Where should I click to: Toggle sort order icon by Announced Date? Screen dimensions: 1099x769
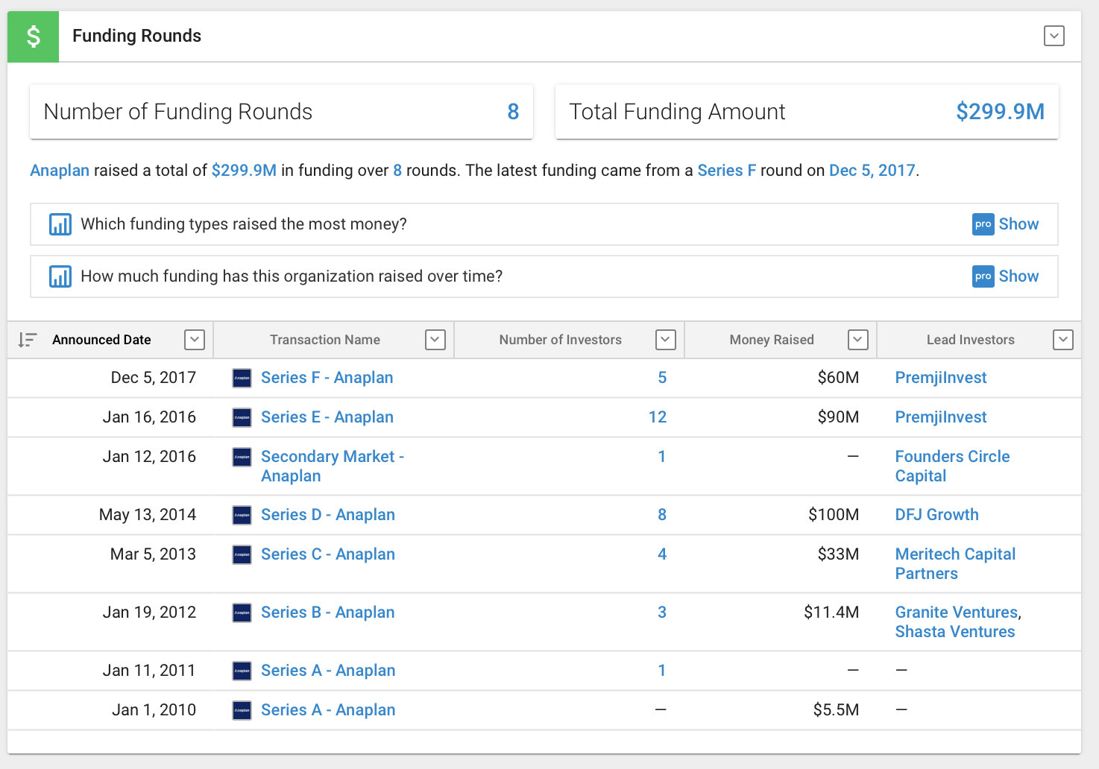tap(28, 340)
